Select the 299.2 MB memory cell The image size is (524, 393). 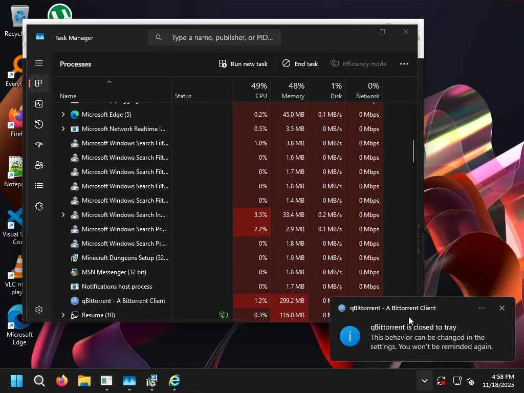[290, 301]
